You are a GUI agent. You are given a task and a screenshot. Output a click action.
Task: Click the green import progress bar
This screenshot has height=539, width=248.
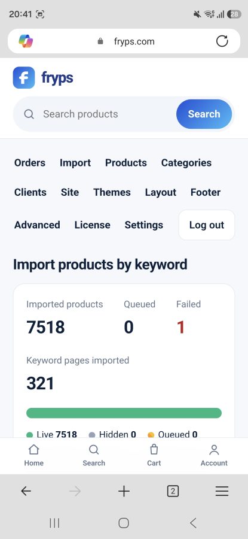tap(124, 413)
